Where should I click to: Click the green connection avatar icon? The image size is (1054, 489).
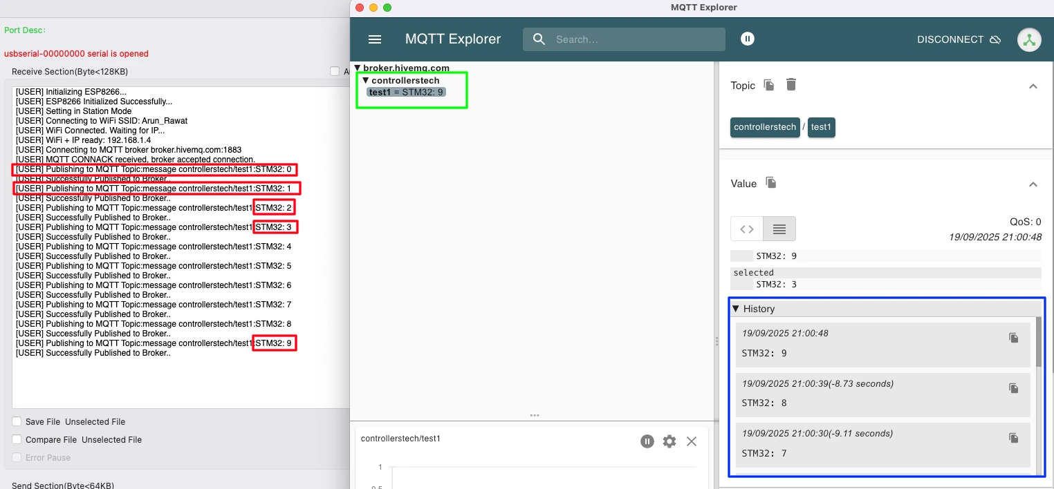click(1029, 39)
